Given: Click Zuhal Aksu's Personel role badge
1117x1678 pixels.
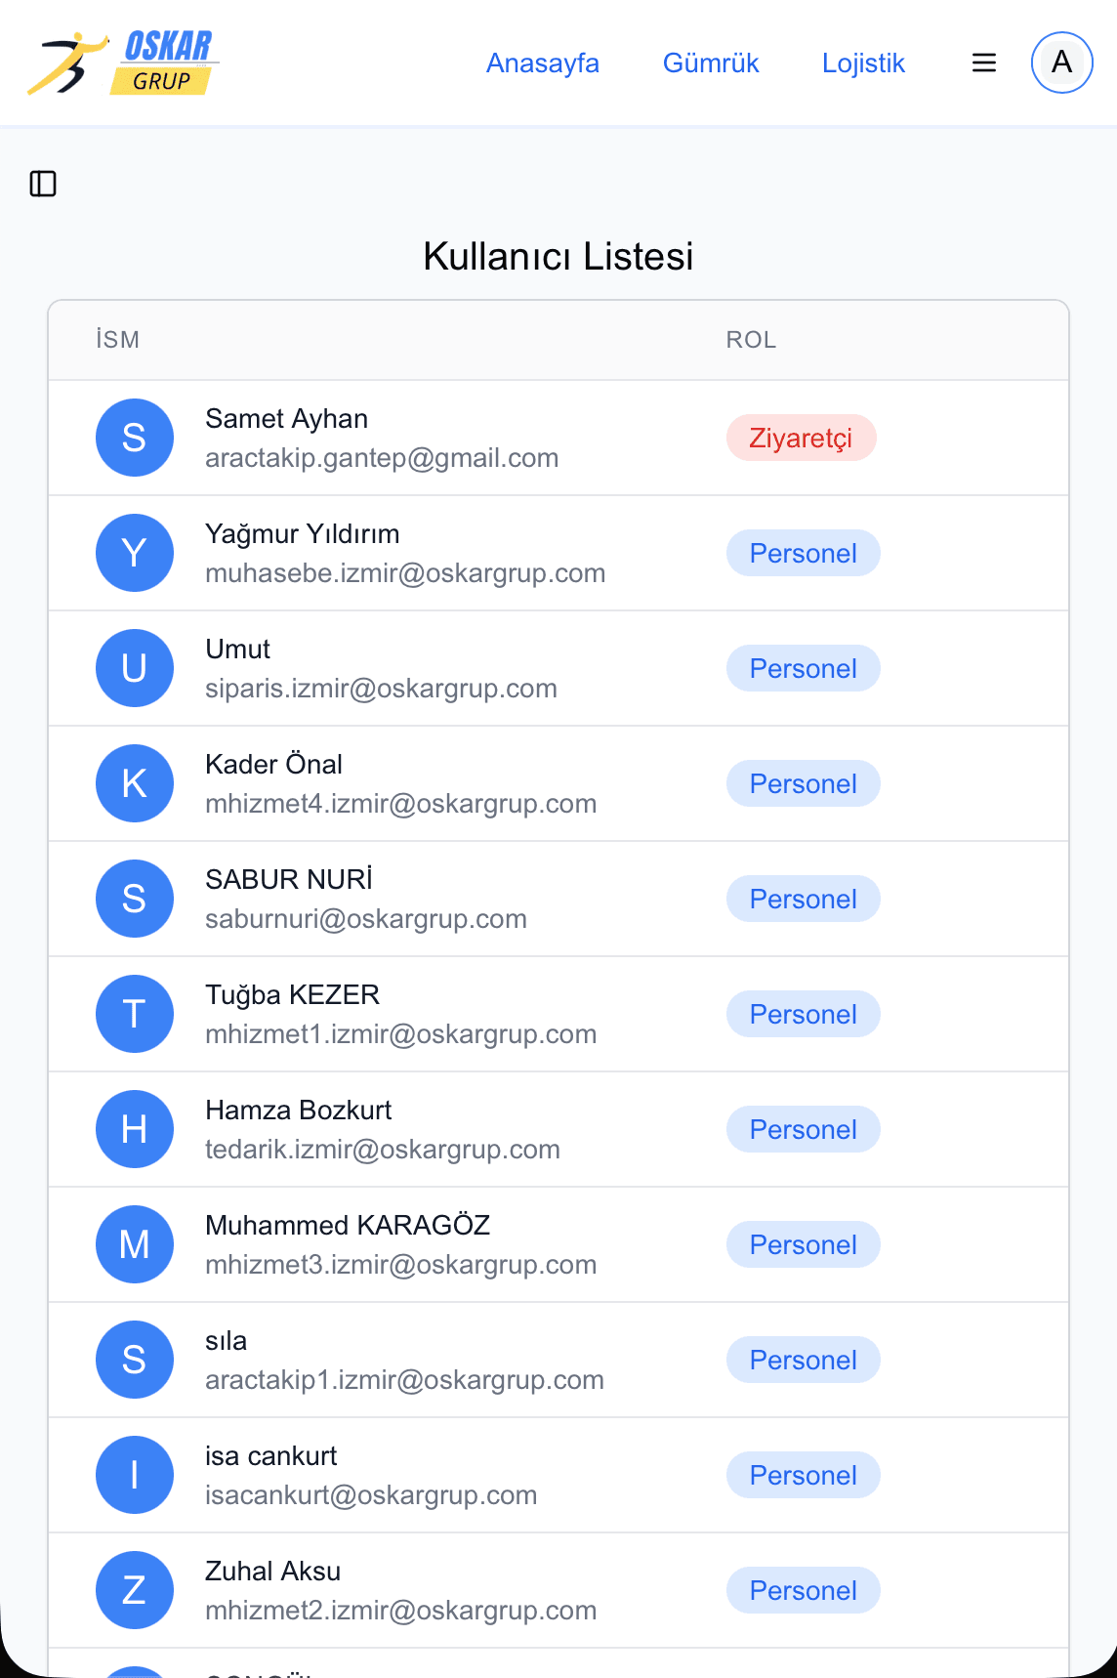Looking at the screenshot, I should pyautogui.click(x=803, y=1590).
